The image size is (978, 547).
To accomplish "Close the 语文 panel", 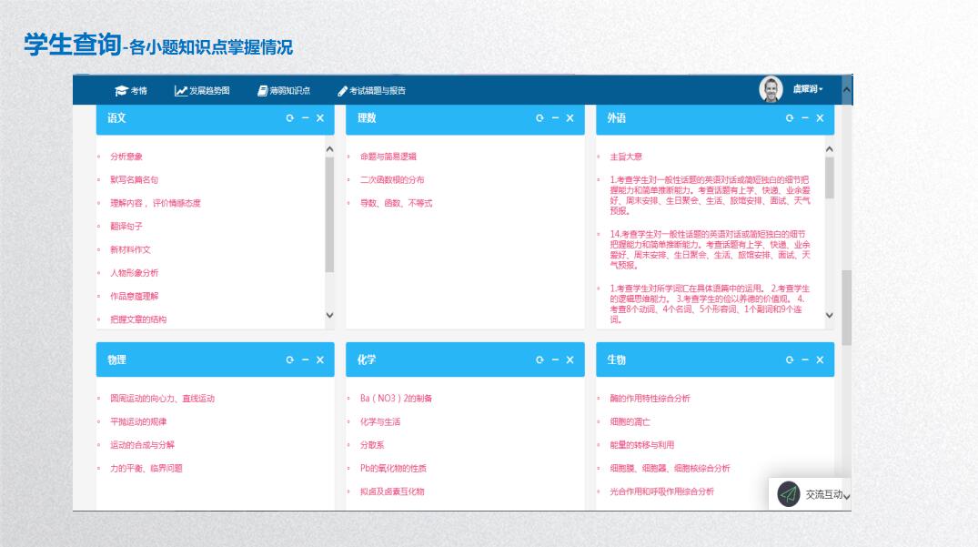I will tap(320, 118).
